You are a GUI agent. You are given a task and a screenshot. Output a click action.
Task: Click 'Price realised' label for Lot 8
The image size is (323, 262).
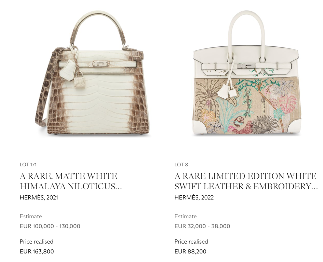191,242
